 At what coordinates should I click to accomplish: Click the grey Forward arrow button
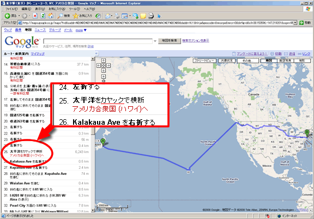25,16
